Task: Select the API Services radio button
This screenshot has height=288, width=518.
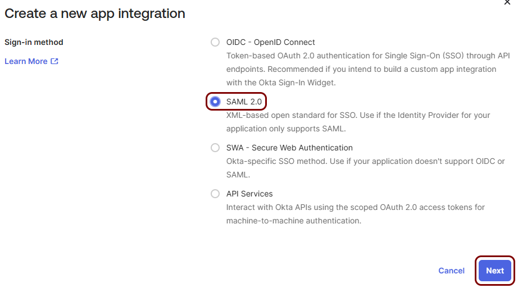Action: (215, 194)
